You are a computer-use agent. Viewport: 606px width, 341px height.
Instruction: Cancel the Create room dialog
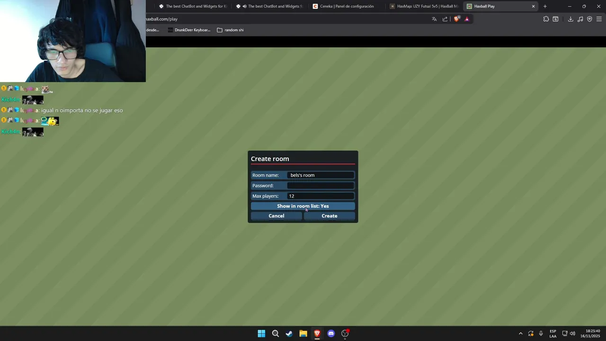click(x=276, y=216)
